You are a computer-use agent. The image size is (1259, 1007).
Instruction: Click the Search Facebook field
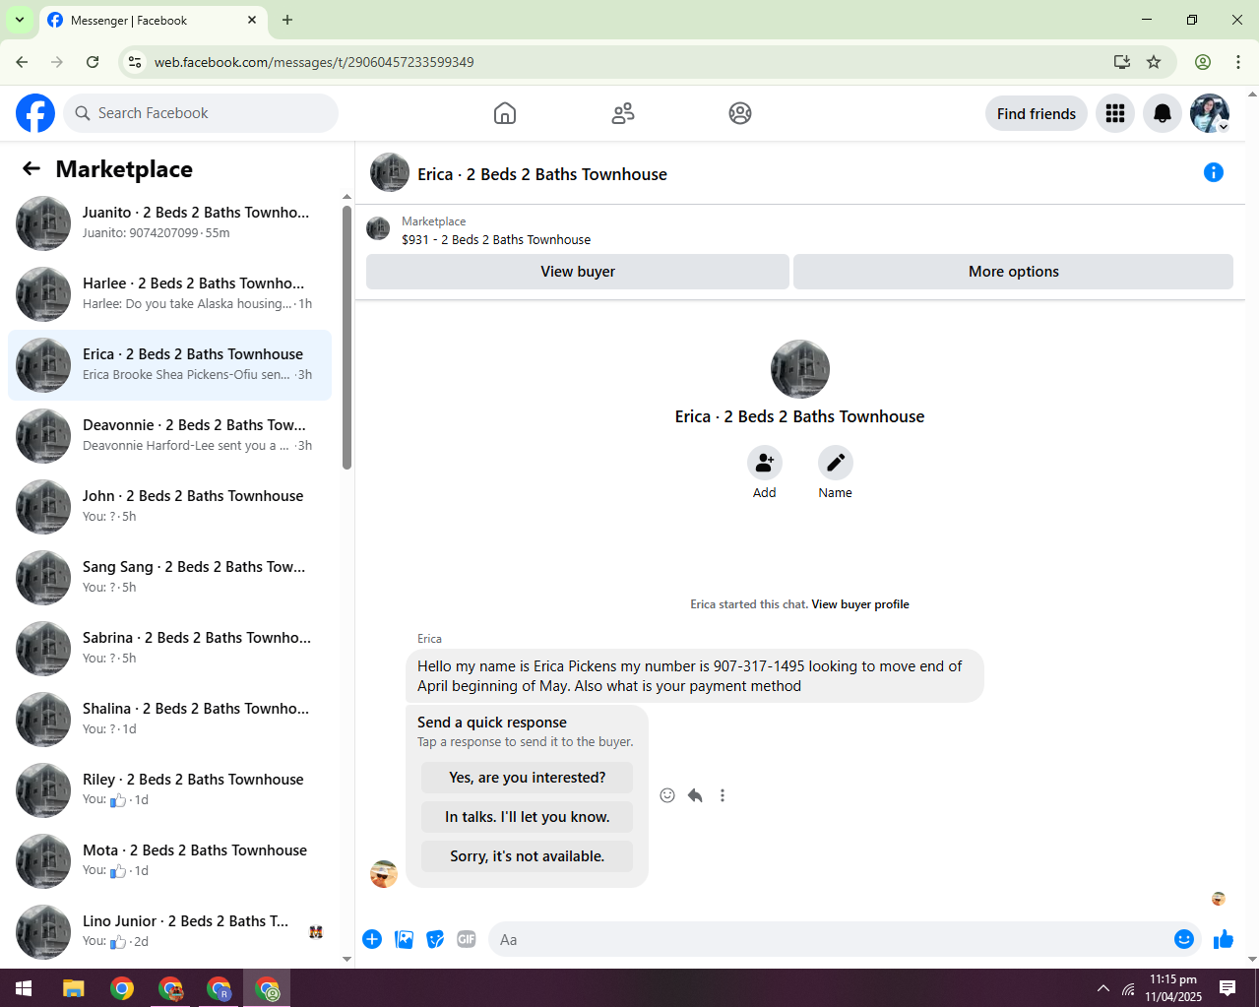pyautogui.click(x=201, y=113)
